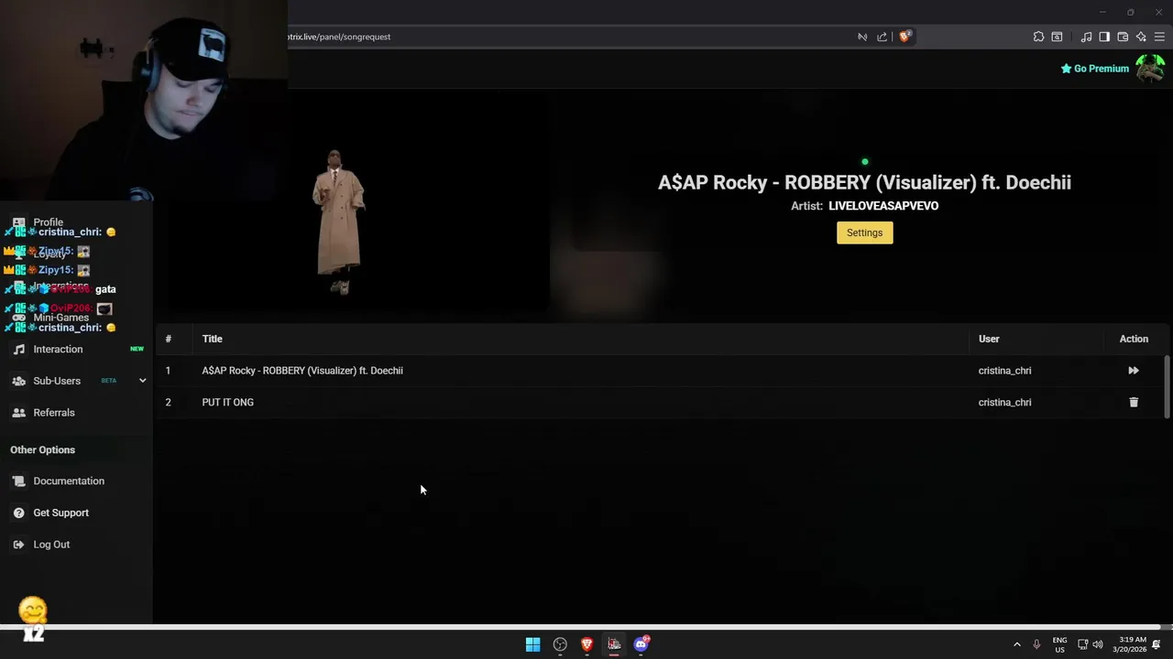
Task: Click the Sub-Users people icon
Action: (x=19, y=381)
